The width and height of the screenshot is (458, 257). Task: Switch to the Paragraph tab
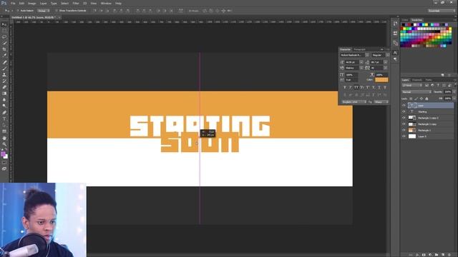point(359,49)
